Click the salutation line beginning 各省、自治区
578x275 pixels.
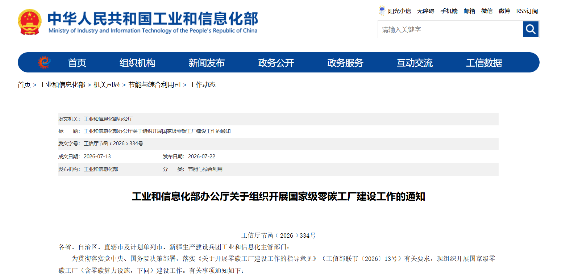click(x=174, y=247)
